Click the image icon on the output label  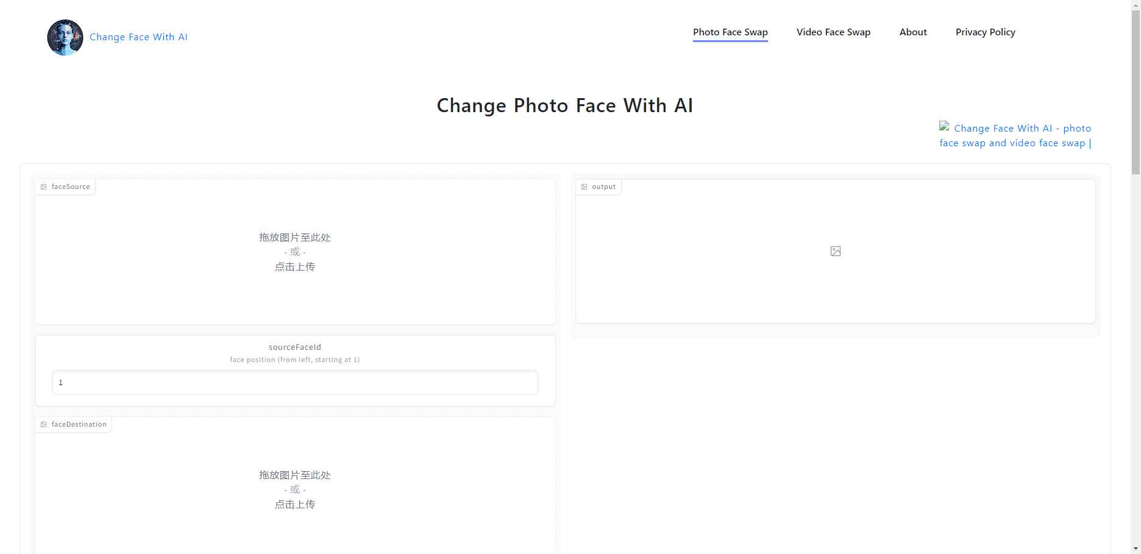pos(585,186)
